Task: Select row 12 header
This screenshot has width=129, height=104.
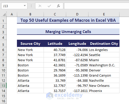Action: tap(3, 80)
